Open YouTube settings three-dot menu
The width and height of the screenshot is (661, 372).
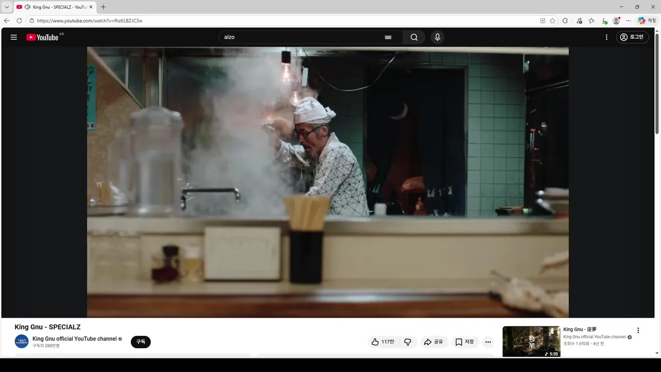607,37
